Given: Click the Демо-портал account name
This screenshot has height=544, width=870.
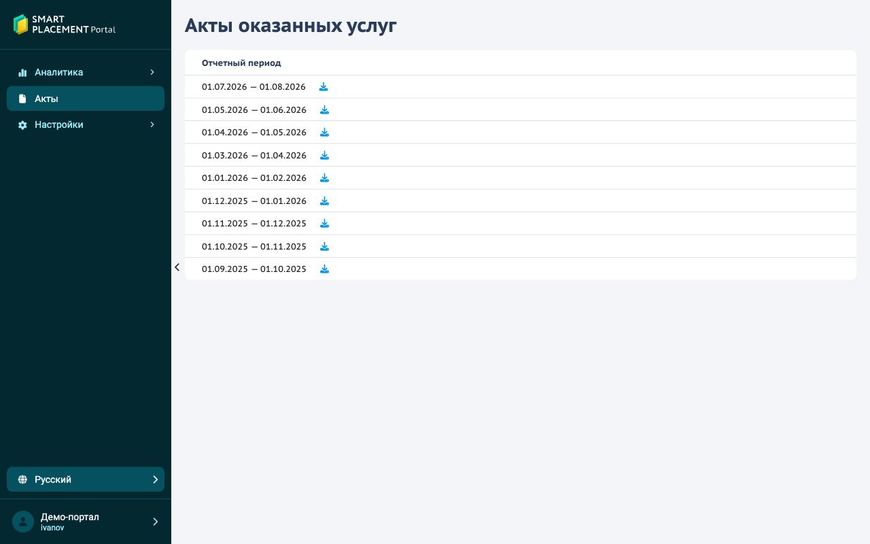Looking at the screenshot, I should click(70, 517).
